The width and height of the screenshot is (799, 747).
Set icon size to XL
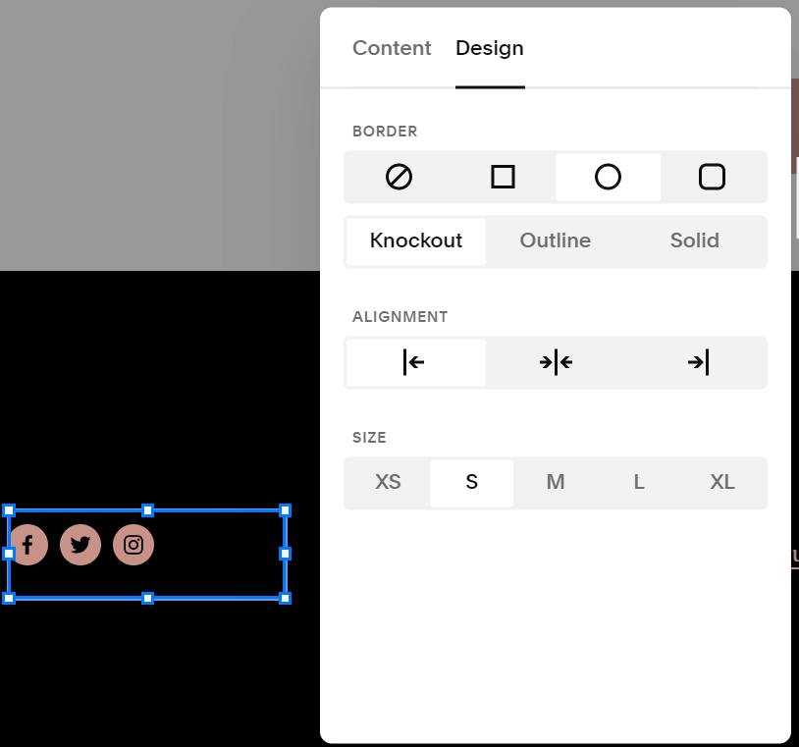click(722, 483)
